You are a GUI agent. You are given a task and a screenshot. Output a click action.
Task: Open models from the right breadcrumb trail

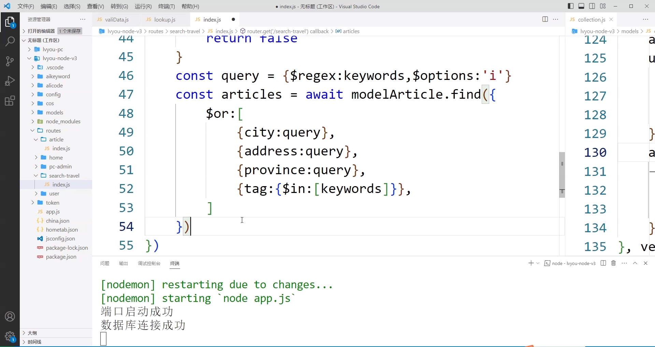(x=630, y=31)
